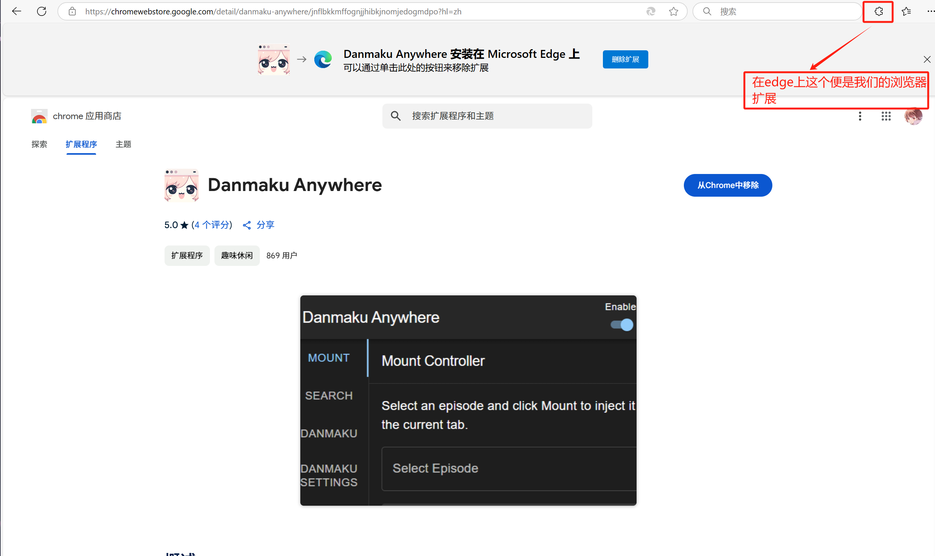Reload the page with refresh icon
Image resolution: width=935 pixels, height=556 pixels.
(42, 11)
